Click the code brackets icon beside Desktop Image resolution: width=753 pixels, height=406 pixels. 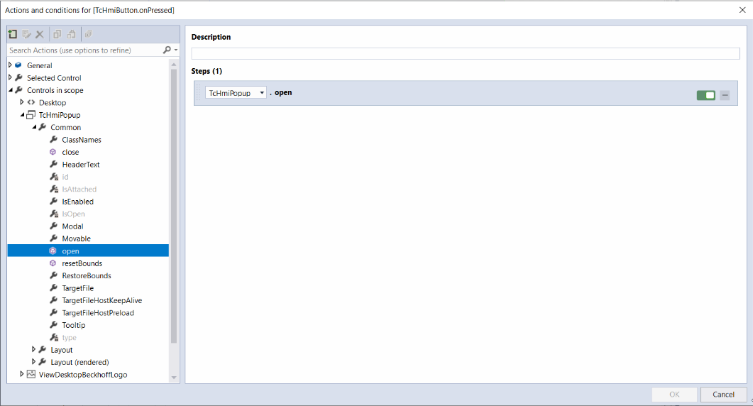31,102
